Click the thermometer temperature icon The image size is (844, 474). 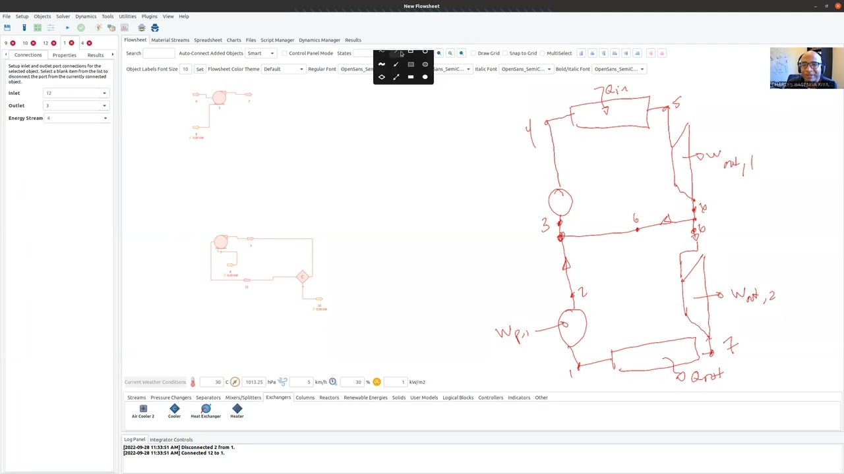[x=193, y=382]
